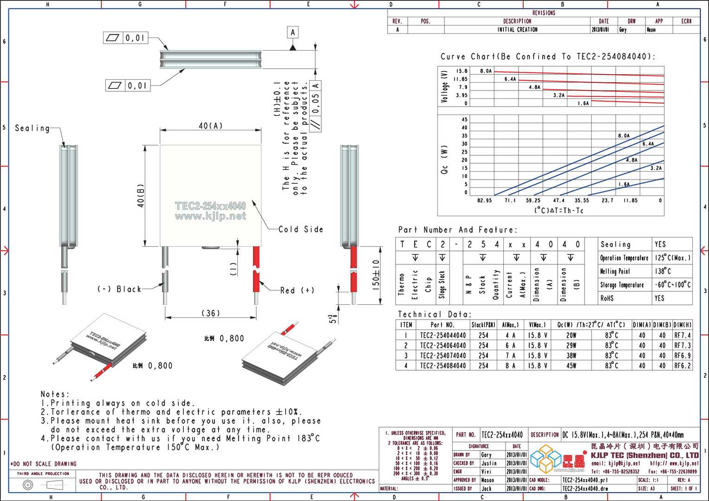Click the '(-) Black' wire label
This screenshot has width=709, height=501.
(119, 289)
